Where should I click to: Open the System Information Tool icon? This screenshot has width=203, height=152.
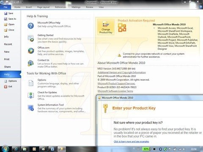31,108
